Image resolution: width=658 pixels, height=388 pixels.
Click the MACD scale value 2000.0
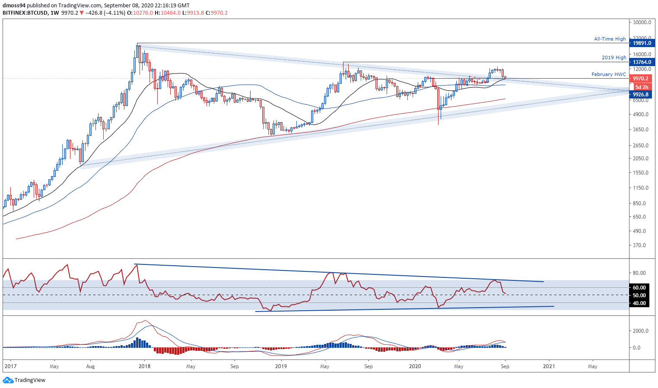(641, 331)
